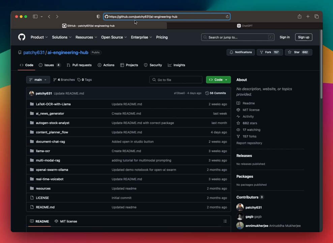This screenshot has width=333, height=243.
Task: Click patchy631 avatar in Contributors
Action: [x=240, y=207]
